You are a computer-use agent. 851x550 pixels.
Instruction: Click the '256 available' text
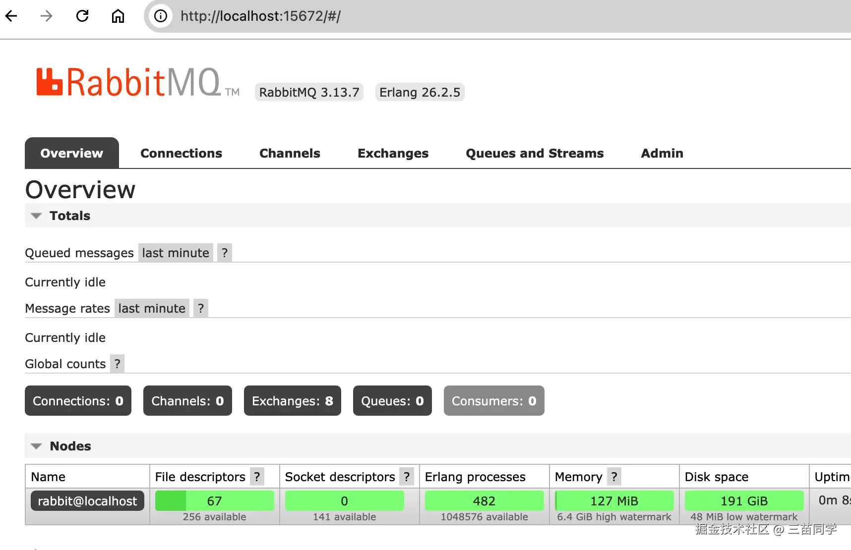click(x=215, y=517)
